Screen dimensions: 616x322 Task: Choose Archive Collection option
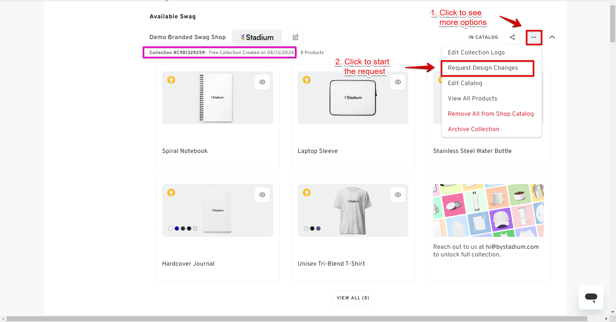(x=491, y=129)
